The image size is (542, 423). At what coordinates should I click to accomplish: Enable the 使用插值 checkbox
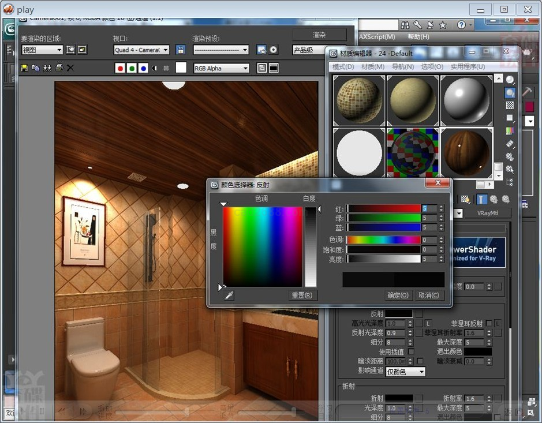click(411, 351)
